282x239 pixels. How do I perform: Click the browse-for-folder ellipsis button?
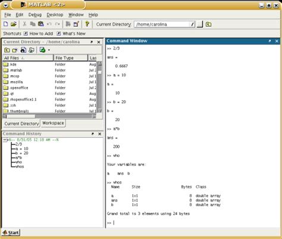click(x=200, y=24)
